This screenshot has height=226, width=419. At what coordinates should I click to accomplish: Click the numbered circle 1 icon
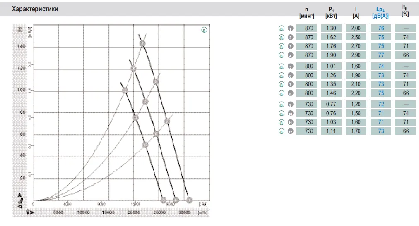(291, 28)
